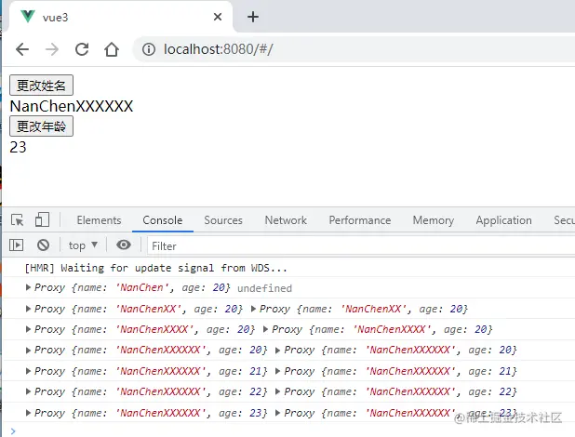Expand second Proxy in the 'NanChenXXXX' row
Screen dimensions: 575x437
coord(265,329)
